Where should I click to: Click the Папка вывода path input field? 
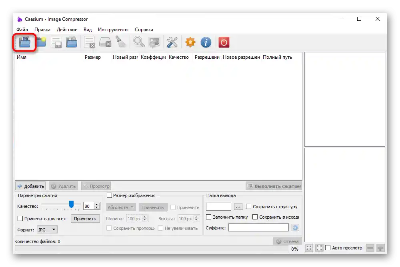(x=219, y=207)
